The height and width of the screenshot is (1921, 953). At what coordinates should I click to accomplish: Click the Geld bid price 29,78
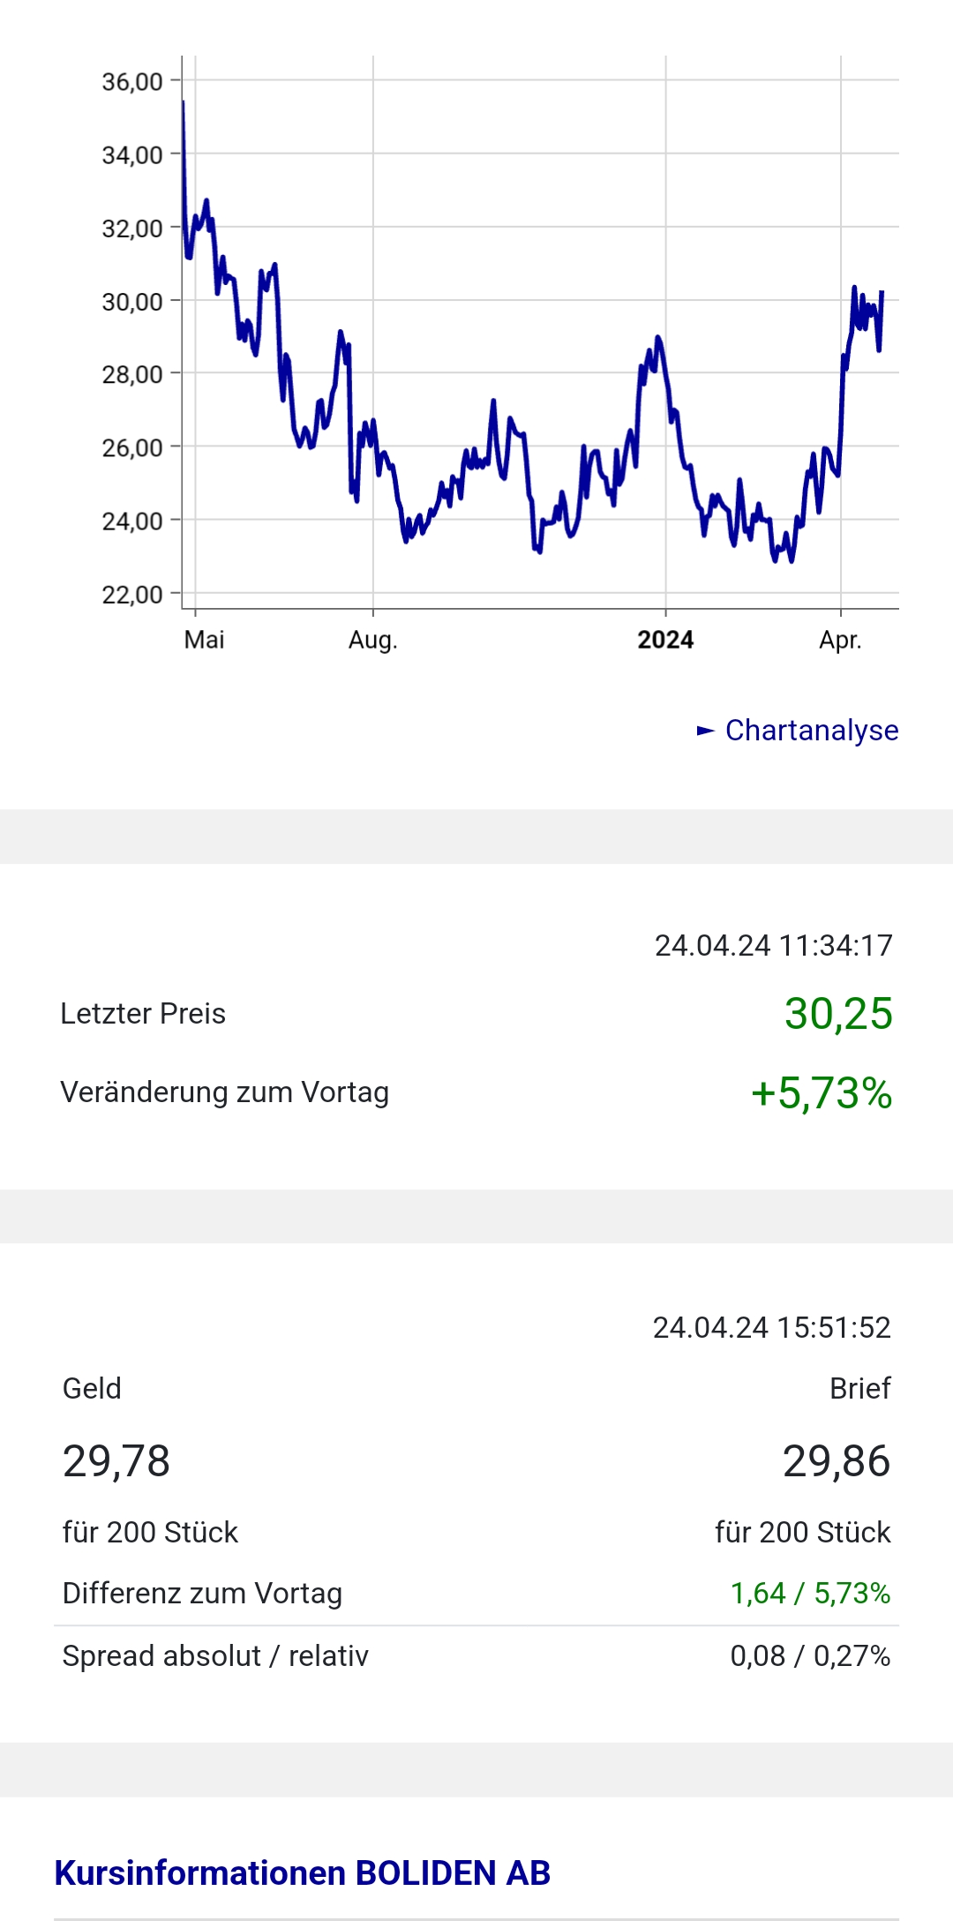tap(116, 1460)
